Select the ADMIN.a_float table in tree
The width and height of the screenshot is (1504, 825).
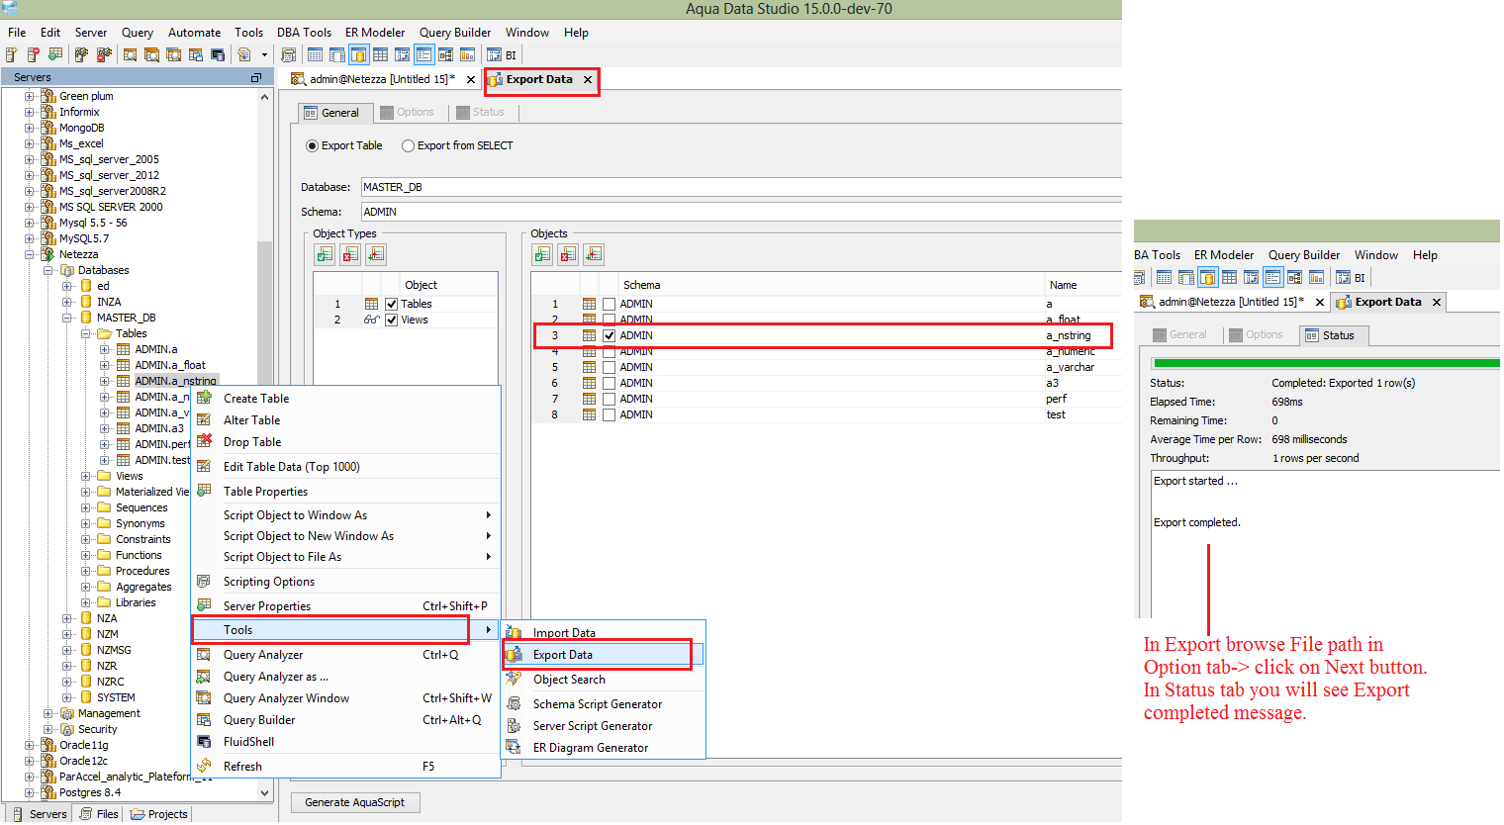pos(170,365)
